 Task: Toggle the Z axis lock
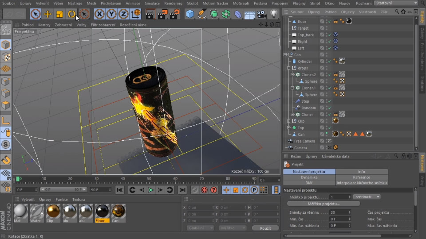point(123,14)
